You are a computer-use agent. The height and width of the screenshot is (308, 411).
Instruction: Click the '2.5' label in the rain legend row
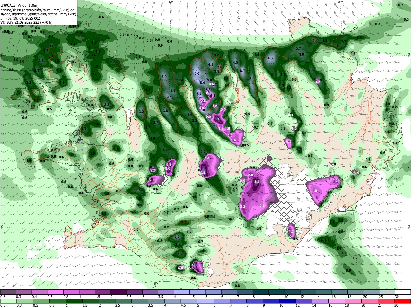pos(118,305)
